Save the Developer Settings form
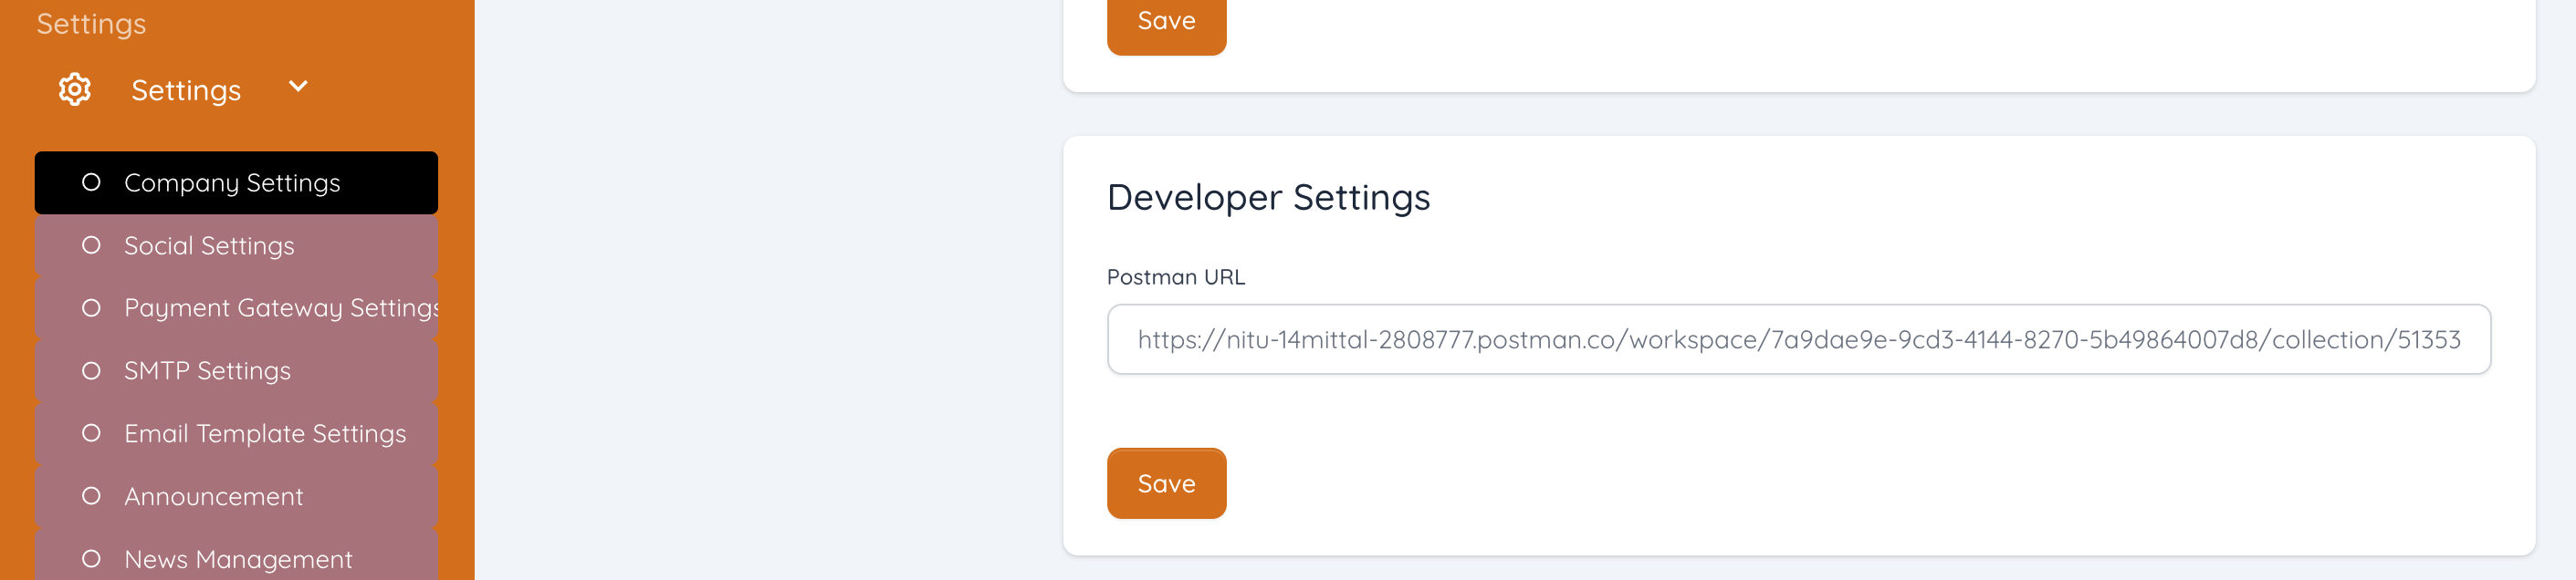The height and width of the screenshot is (580, 2576). pyautogui.click(x=1166, y=483)
